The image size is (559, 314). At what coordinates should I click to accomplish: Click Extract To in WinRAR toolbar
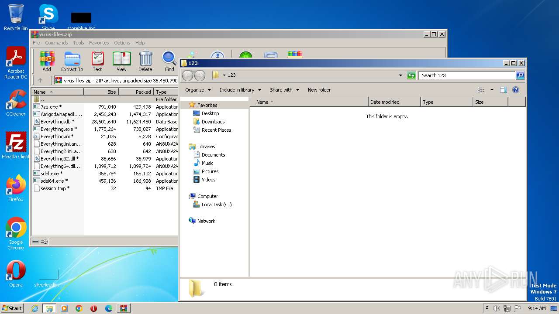(x=72, y=61)
